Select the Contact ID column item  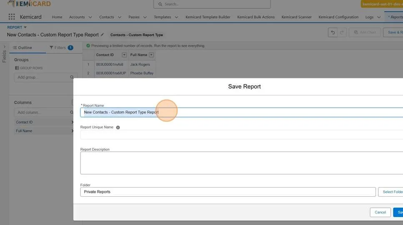click(44, 122)
